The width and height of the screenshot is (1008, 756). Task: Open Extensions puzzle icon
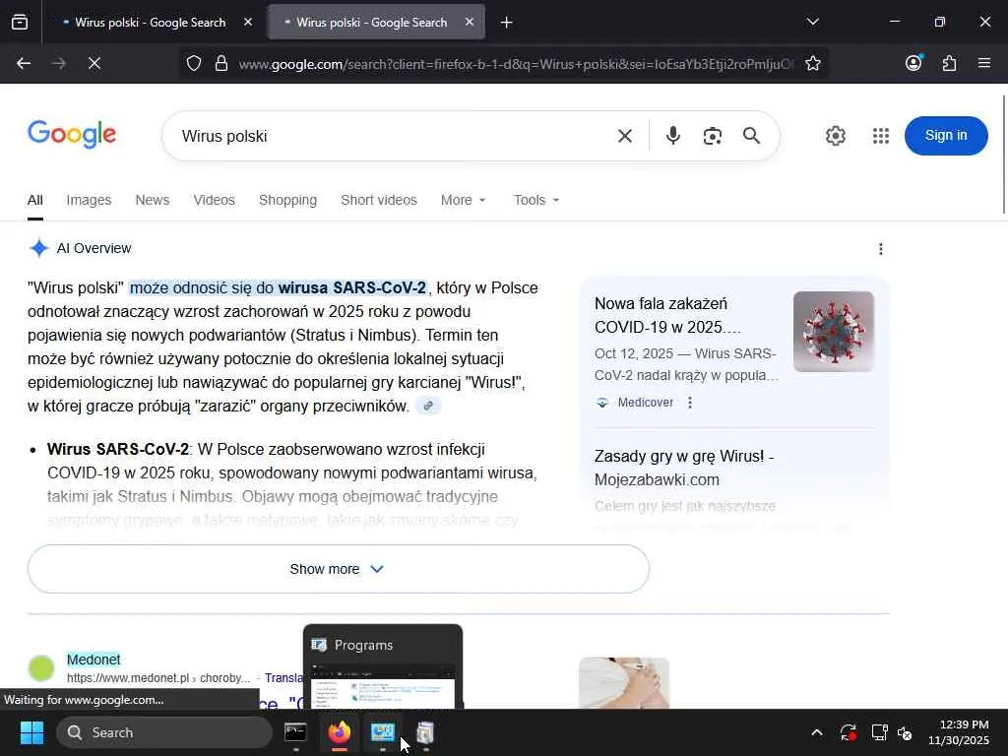pyautogui.click(x=949, y=63)
